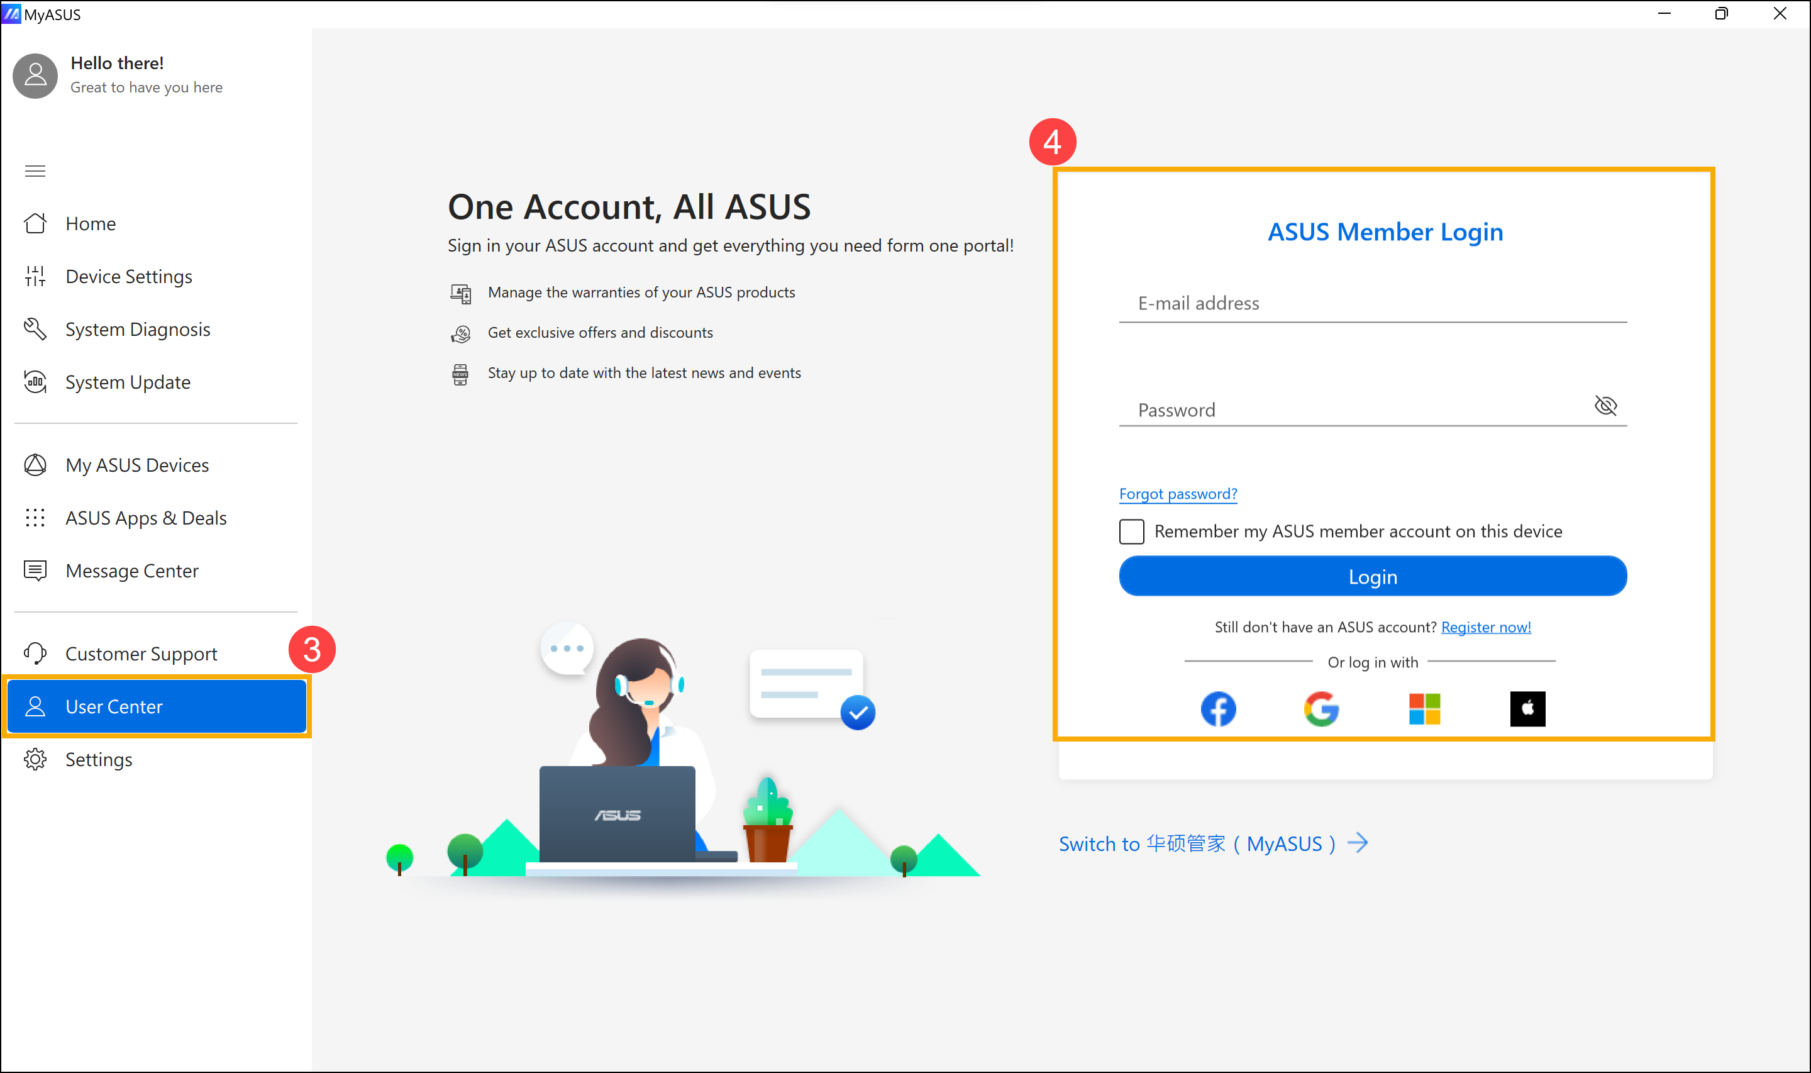Viewport: 1811px width, 1073px height.
Task: Click the My ASUS Devices icon
Action: [x=35, y=465]
